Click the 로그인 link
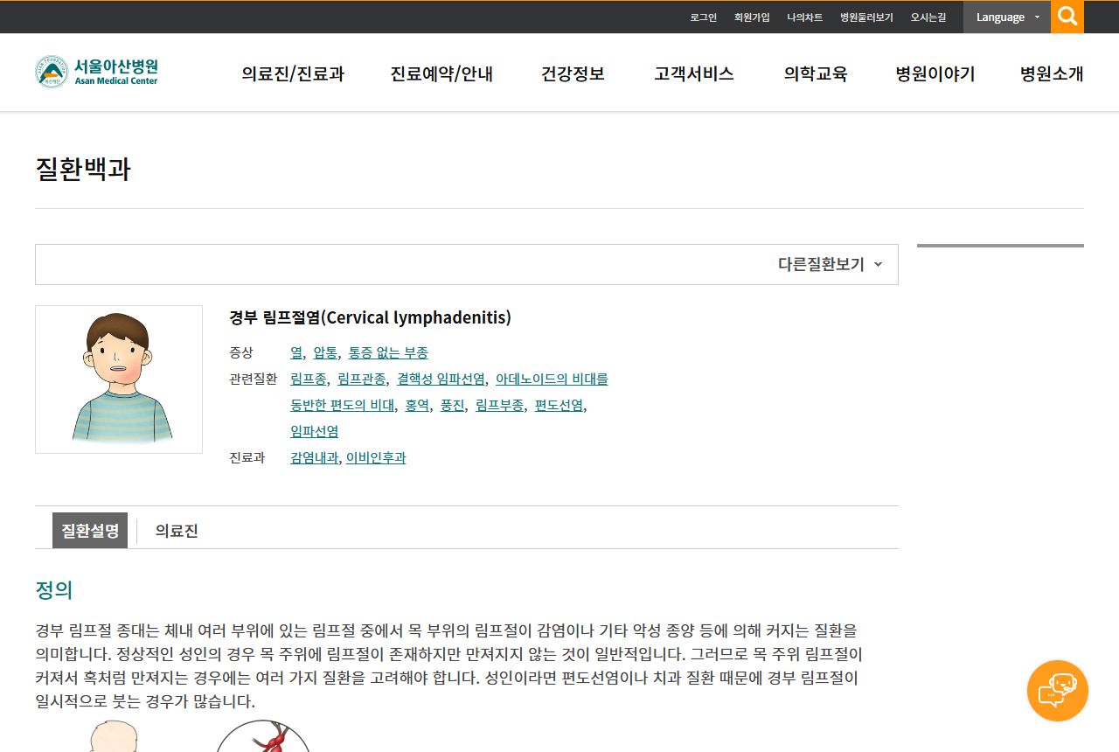The width and height of the screenshot is (1119, 752). pyautogui.click(x=703, y=17)
